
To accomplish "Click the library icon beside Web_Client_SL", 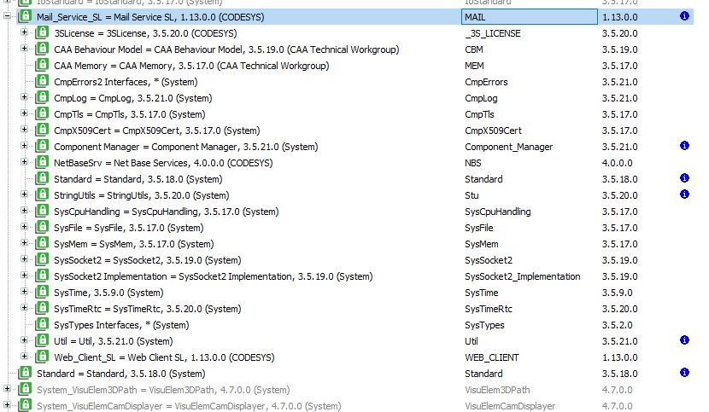I will click(x=42, y=357).
